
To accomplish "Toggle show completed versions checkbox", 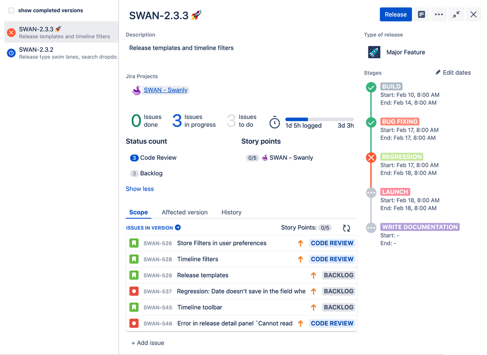I will point(11,11).
